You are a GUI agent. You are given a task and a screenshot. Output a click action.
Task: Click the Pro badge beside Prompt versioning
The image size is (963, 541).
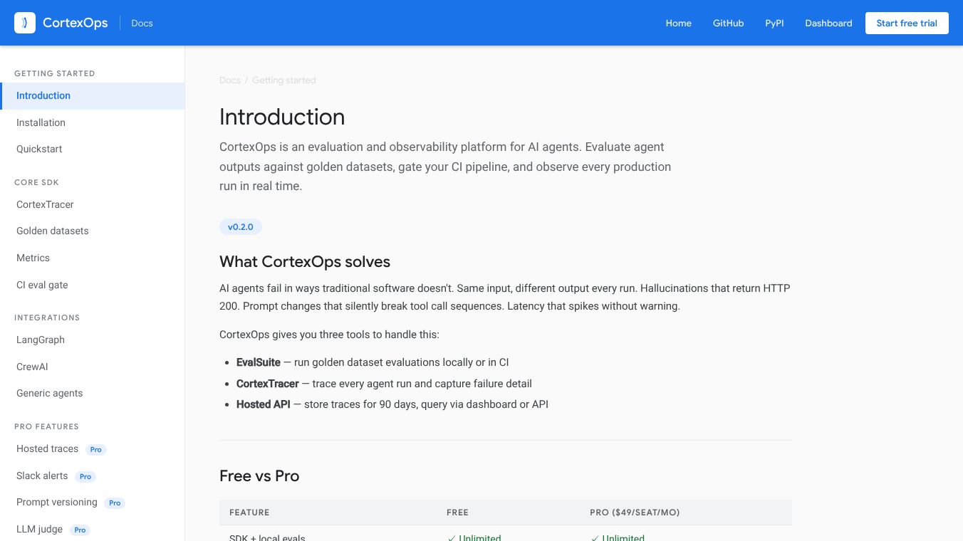(x=115, y=503)
